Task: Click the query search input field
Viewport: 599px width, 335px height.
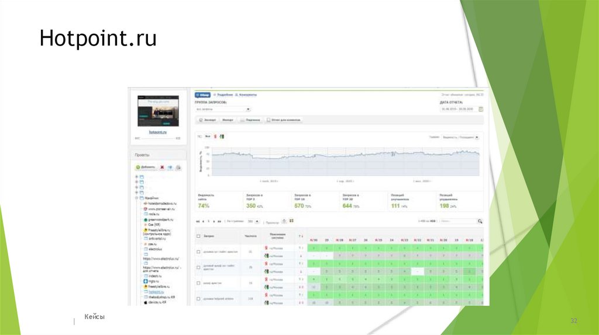Action: tap(457, 221)
